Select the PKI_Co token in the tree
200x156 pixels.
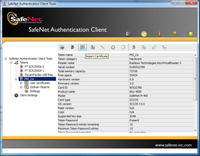click(37, 79)
